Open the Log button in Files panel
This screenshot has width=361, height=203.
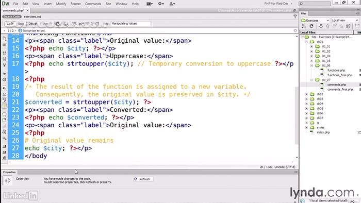[353, 201]
